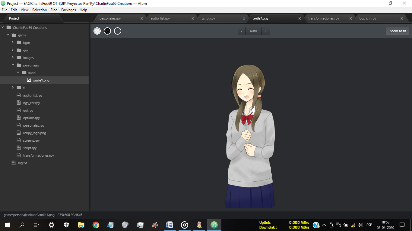Expand the tl folder
412x231 pixels.
pyautogui.click(x=13, y=88)
